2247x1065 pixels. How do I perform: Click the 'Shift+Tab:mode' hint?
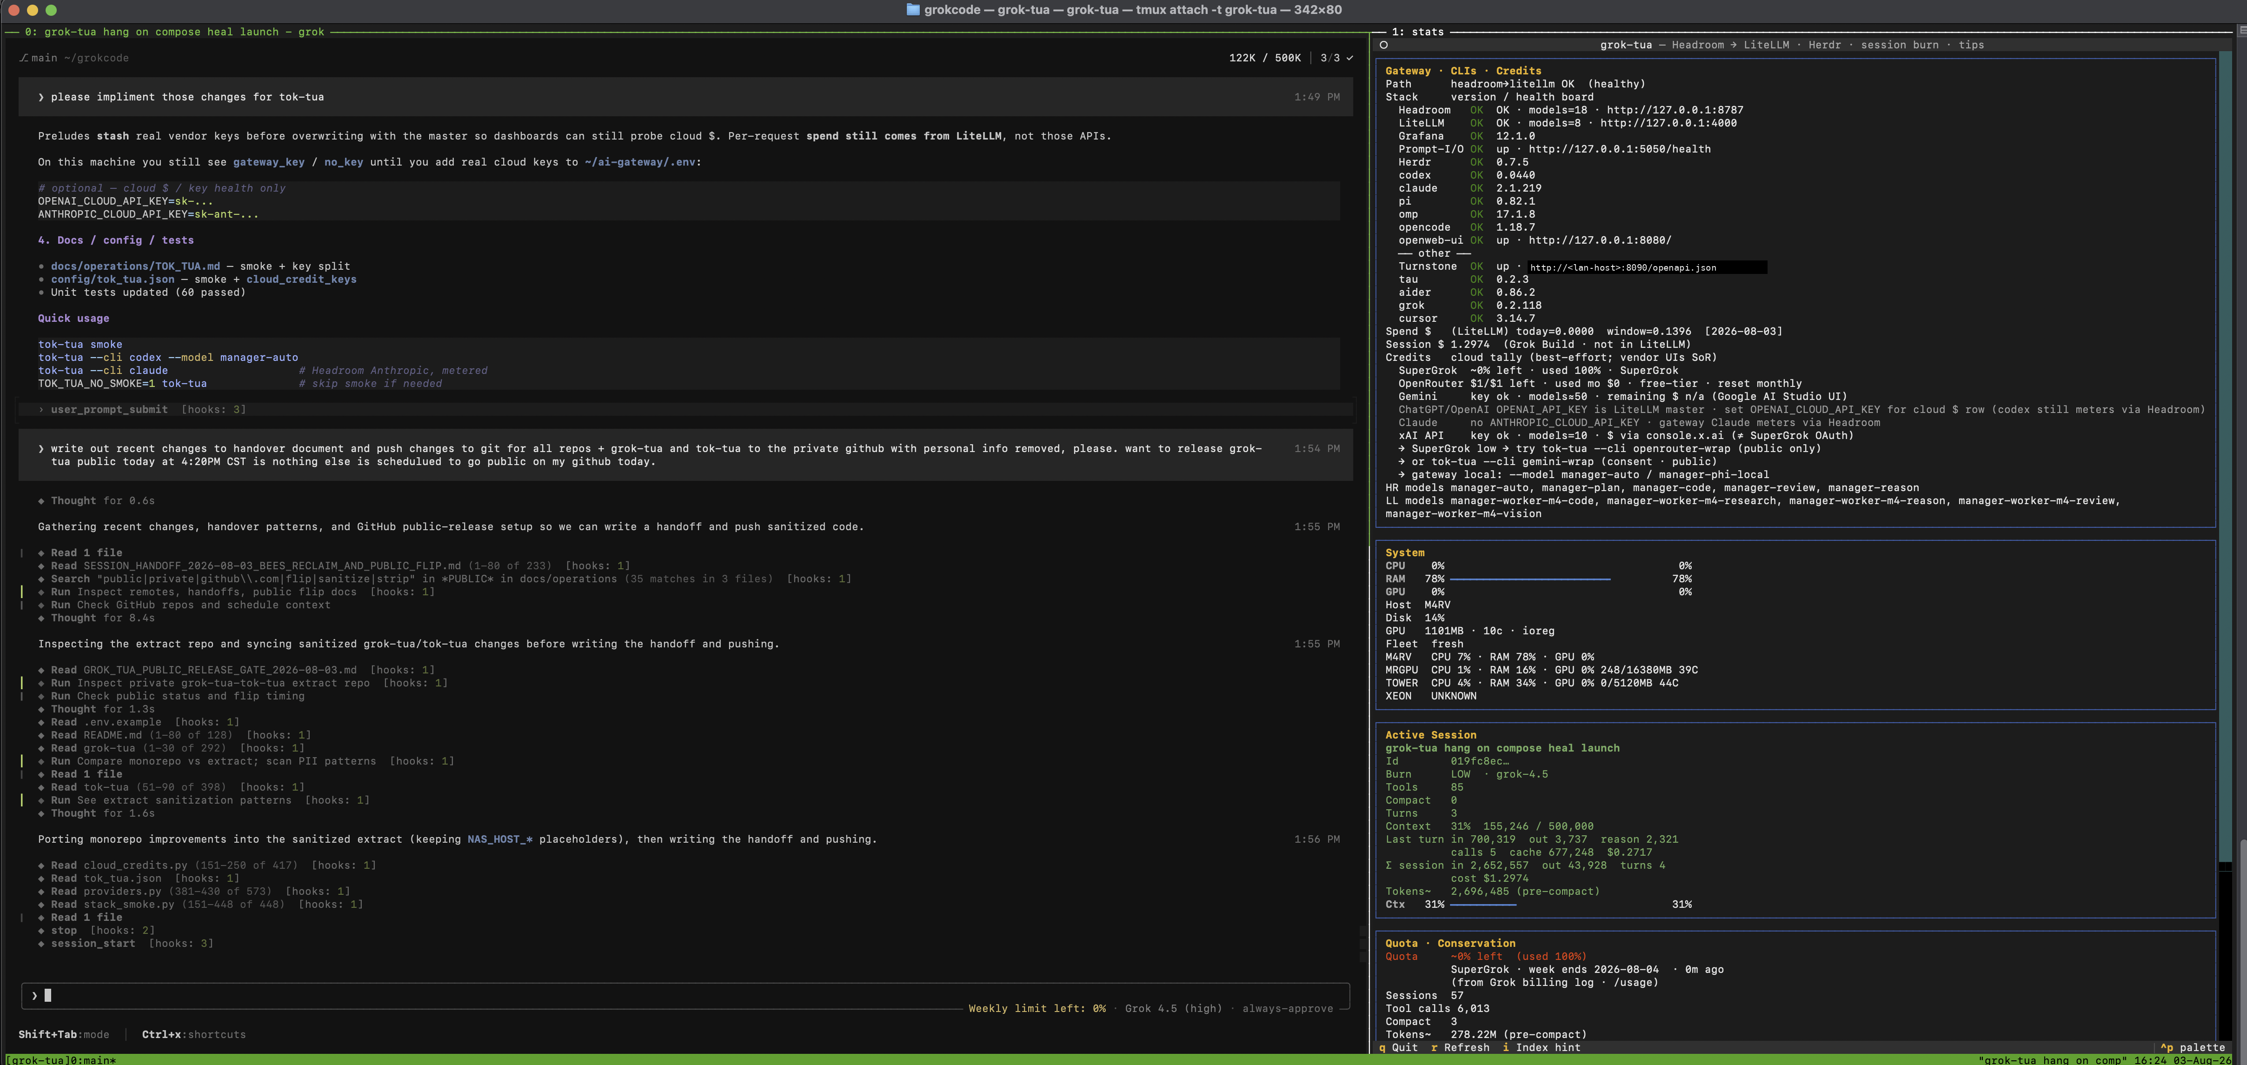pyautogui.click(x=64, y=1034)
